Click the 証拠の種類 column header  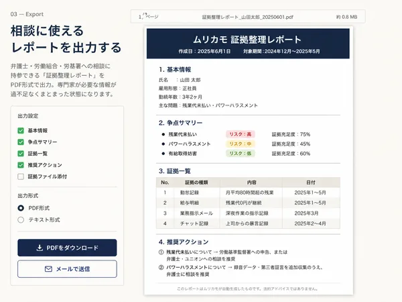click(196, 183)
